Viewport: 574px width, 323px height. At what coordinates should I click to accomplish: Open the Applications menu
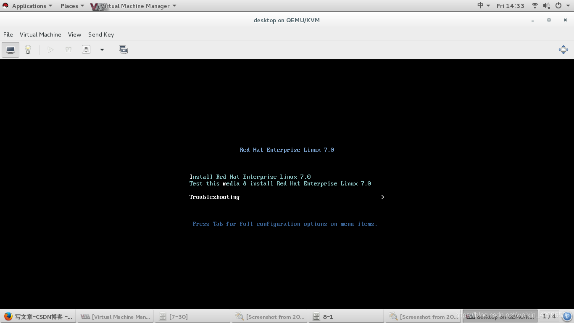[x=32, y=6]
